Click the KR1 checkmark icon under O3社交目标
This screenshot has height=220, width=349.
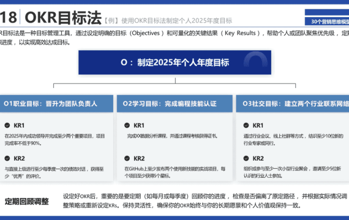point(246,125)
